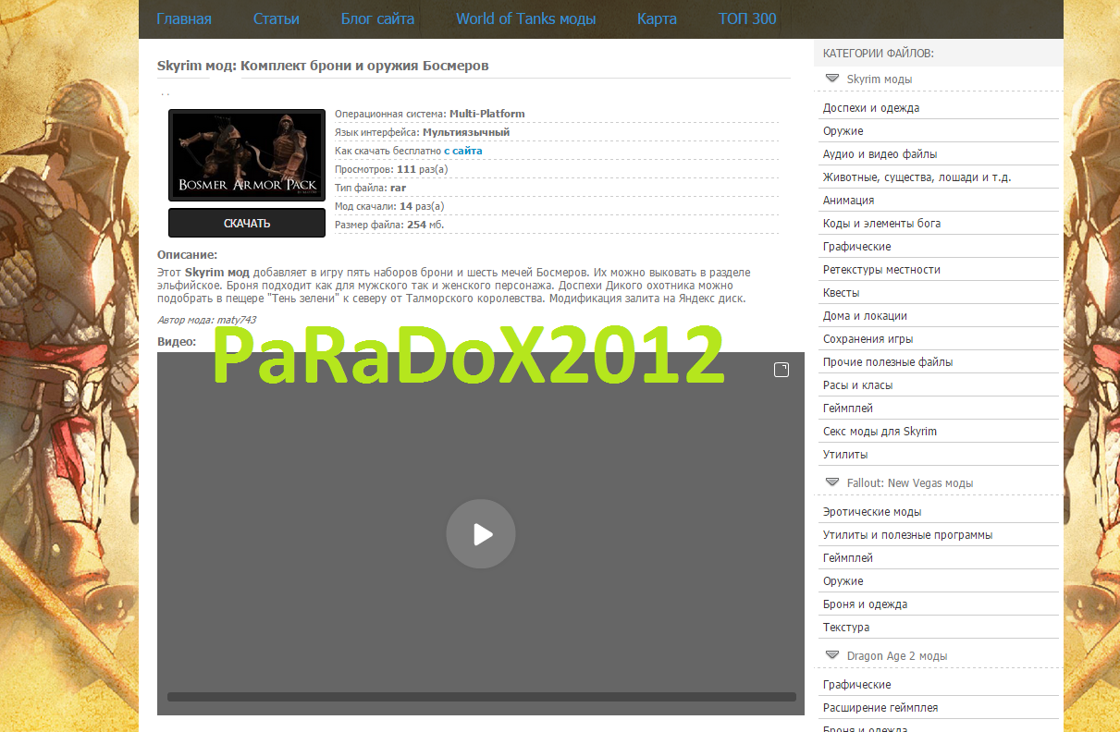Image resolution: width=1120 pixels, height=732 pixels.
Task: Go to the Главная page
Action: pos(184,18)
